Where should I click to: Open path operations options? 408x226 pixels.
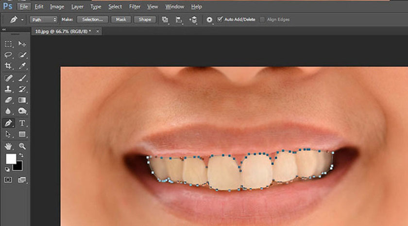coord(165,19)
